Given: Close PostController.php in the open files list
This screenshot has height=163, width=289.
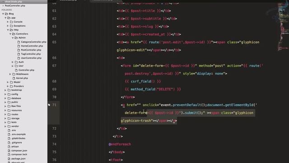Looking at the screenshot, I should coord(3,6).
